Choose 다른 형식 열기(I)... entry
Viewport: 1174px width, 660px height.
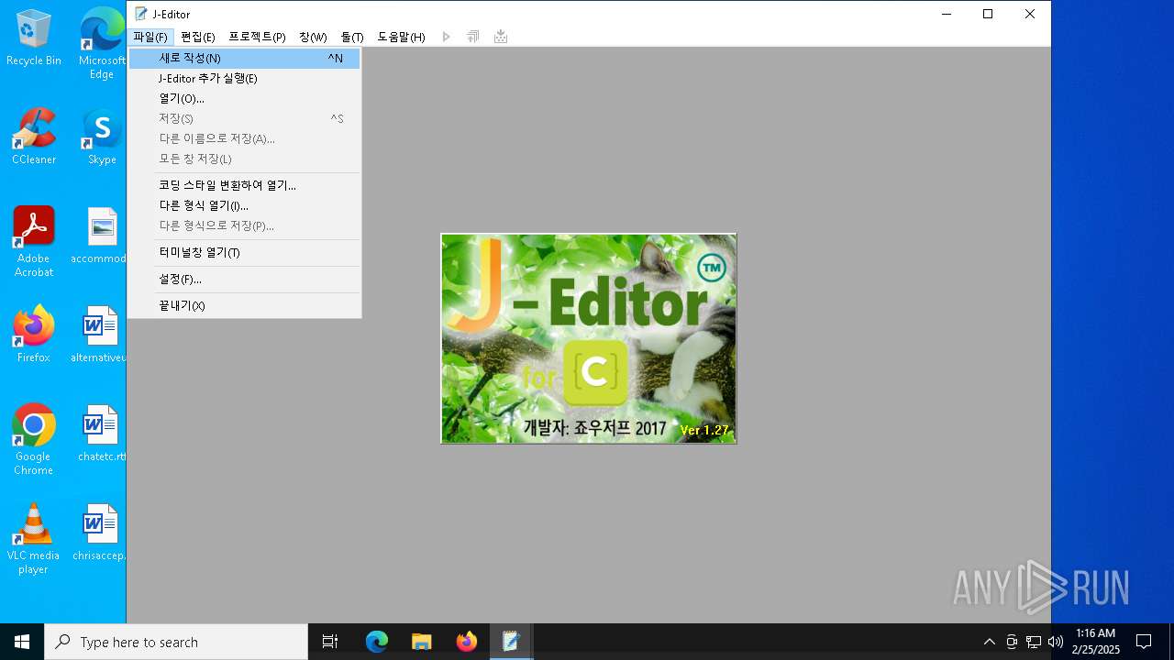tap(244, 205)
